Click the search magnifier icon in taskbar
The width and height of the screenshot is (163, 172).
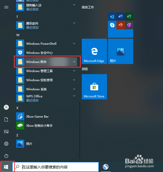(17, 167)
